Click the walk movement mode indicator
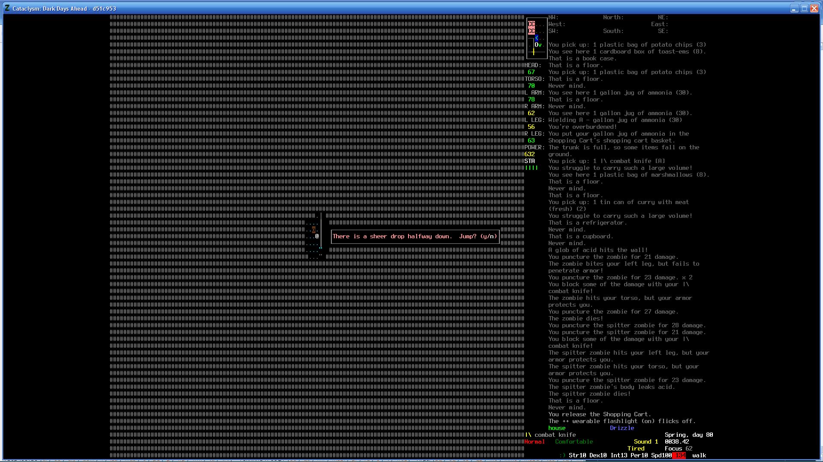823x462 pixels. point(699,455)
